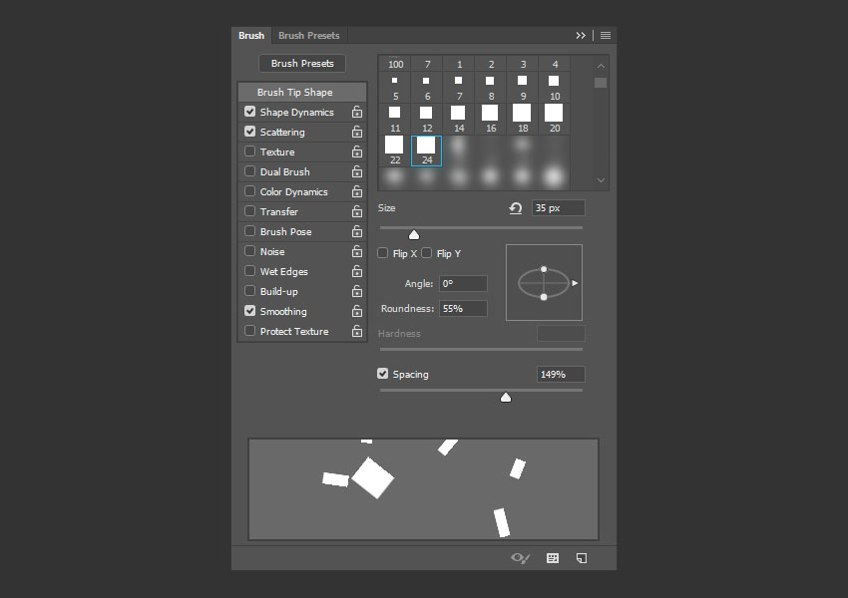Click the lock icon beside Dual Brush
Screen dimensions: 848x598
pos(357,171)
